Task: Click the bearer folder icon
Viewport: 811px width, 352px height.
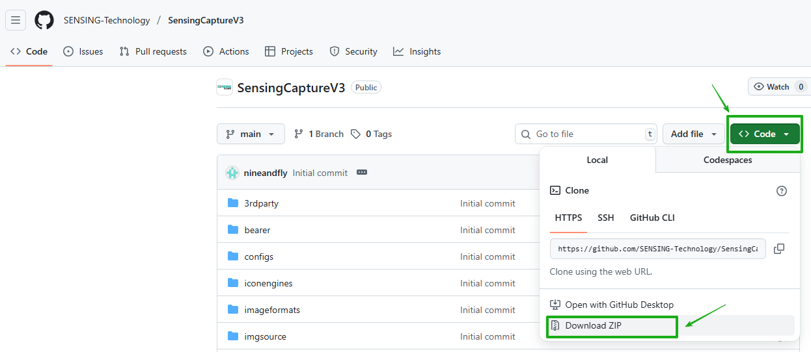Action: click(x=233, y=230)
